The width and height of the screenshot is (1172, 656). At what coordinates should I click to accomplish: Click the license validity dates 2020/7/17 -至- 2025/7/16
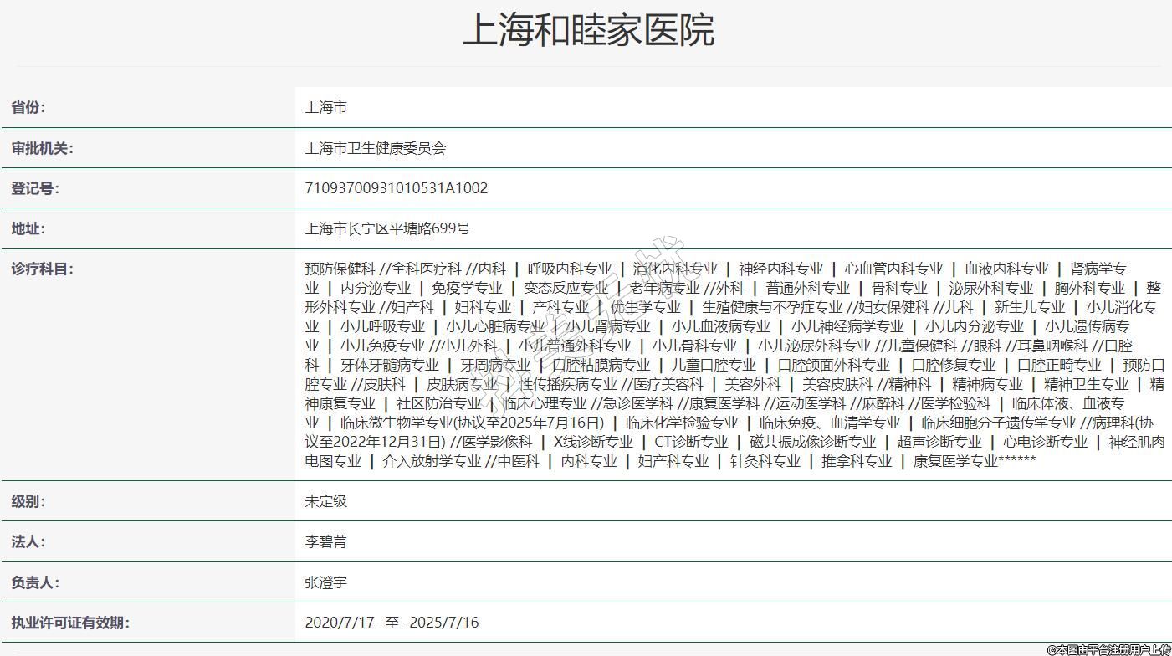pyautogui.click(x=392, y=623)
